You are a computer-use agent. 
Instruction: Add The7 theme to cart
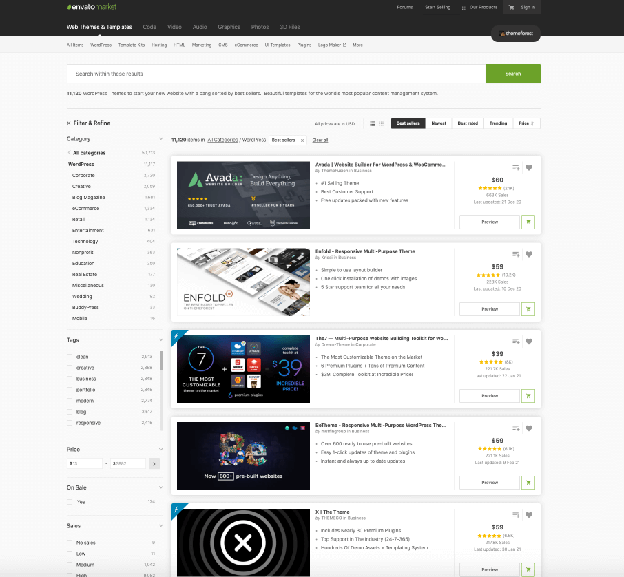[528, 396]
